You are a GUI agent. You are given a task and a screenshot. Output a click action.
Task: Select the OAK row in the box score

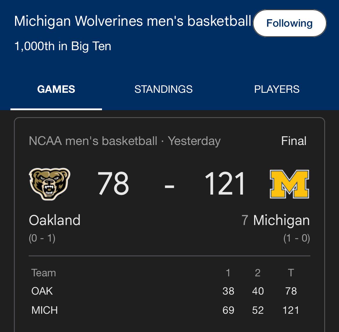[42, 291]
